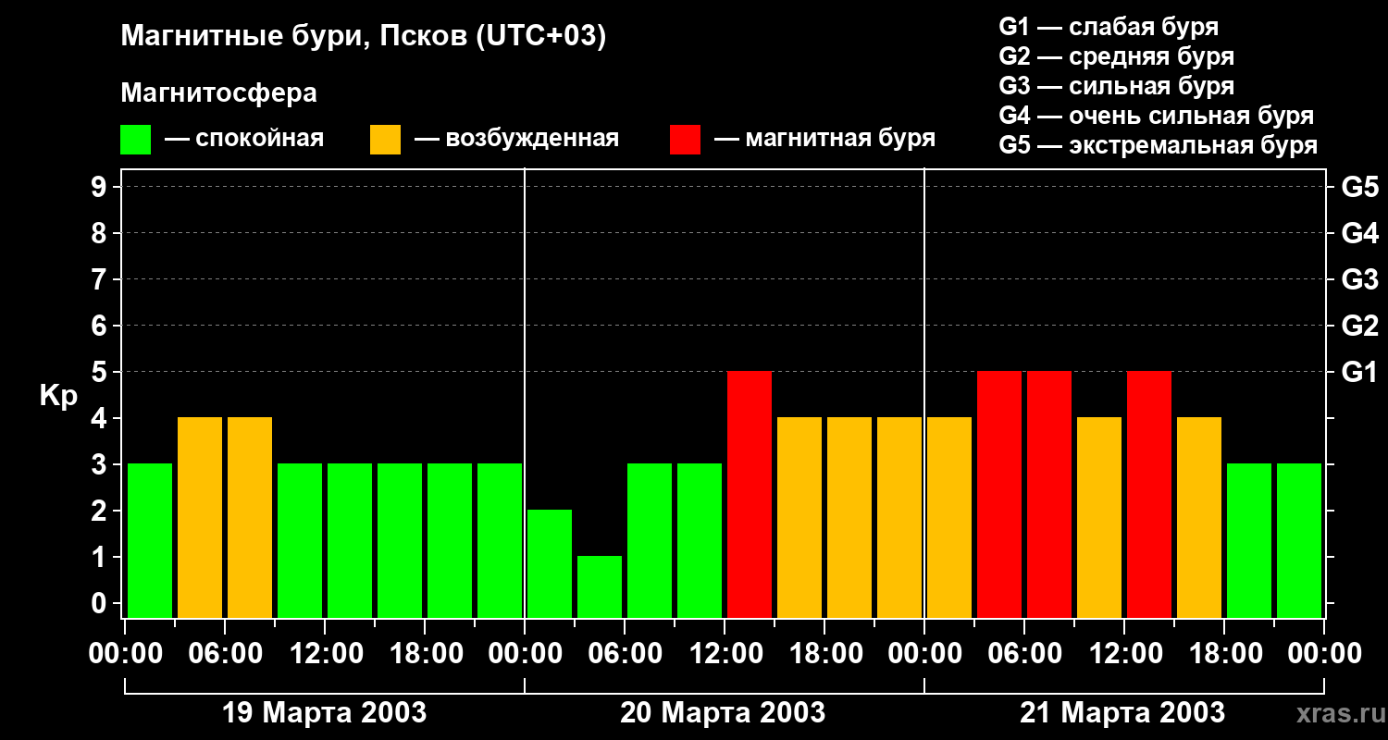Click the '20 Марта 2003' date label
The height and width of the screenshot is (740, 1388).
[x=723, y=713]
